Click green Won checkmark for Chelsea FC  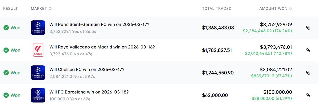click(x=6, y=73)
